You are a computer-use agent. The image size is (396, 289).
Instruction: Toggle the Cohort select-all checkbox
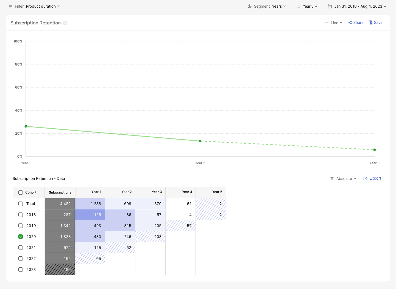coord(21,192)
